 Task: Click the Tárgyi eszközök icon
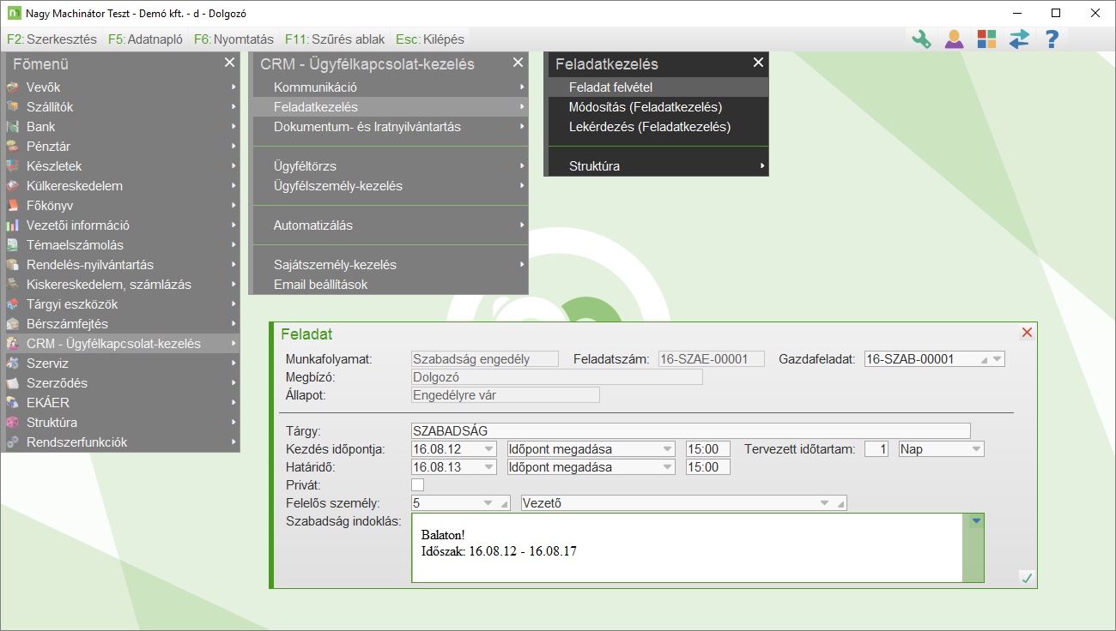tap(13, 304)
